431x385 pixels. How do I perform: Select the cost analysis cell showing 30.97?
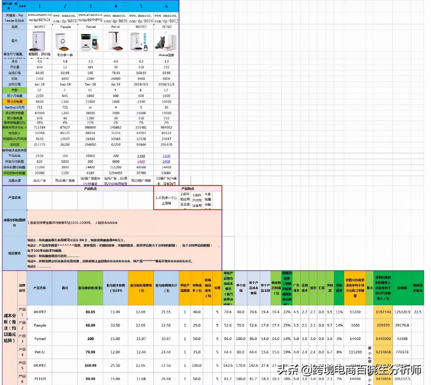166,339
